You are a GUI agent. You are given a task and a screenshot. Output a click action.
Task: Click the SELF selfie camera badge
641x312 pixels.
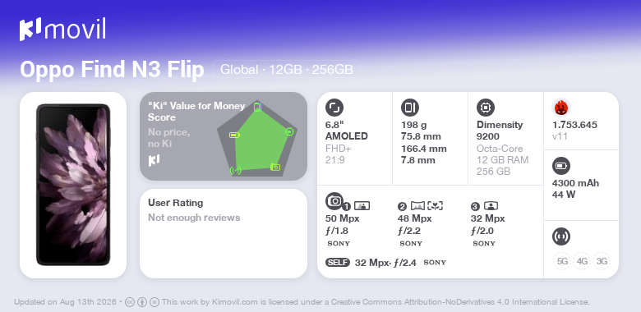tap(338, 262)
